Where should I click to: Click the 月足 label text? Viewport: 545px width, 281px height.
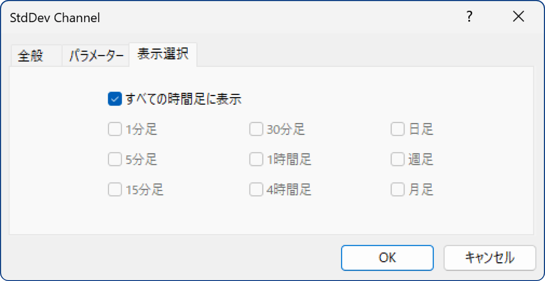click(x=421, y=189)
